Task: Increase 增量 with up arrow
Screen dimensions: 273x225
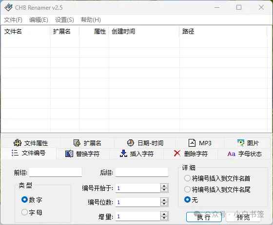Action: [x=164, y=214]
